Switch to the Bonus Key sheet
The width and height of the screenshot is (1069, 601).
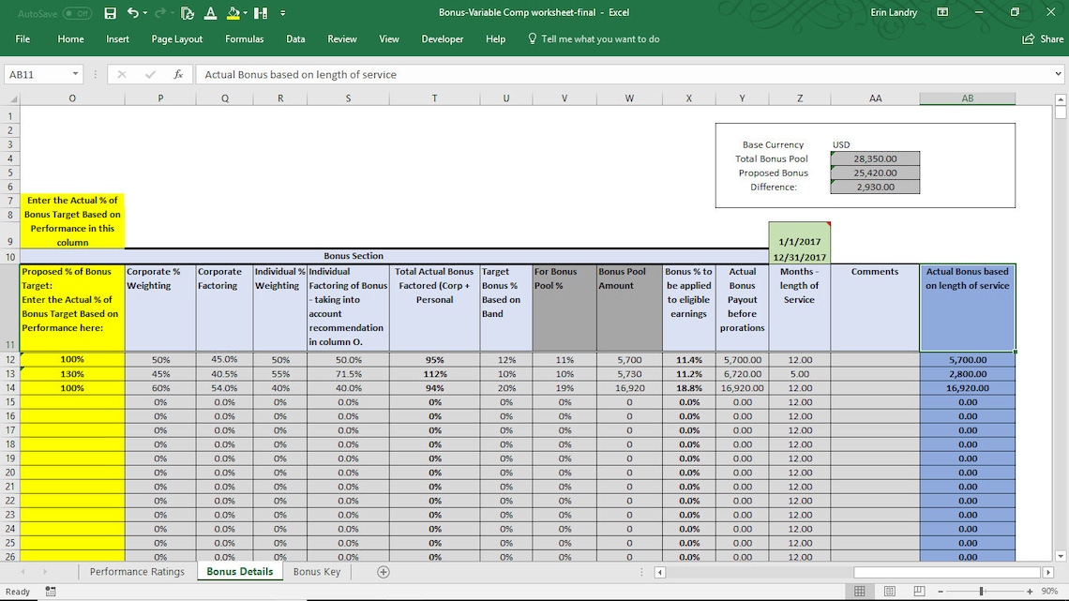tap(317, 571)
